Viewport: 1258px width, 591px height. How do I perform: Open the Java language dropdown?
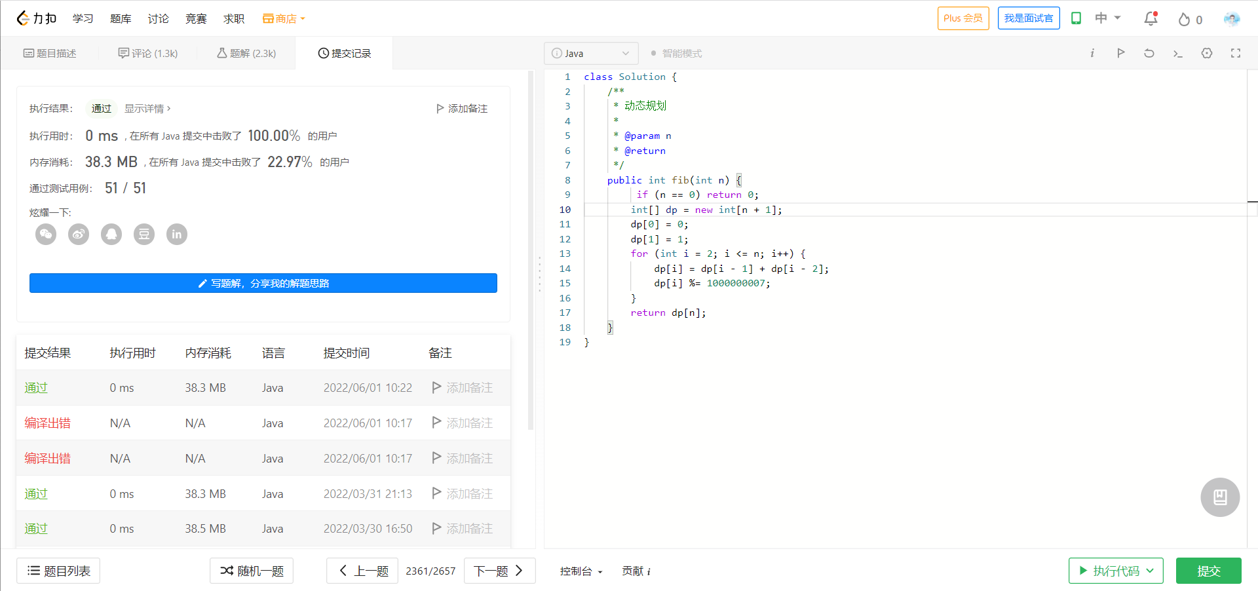point(590,54)
